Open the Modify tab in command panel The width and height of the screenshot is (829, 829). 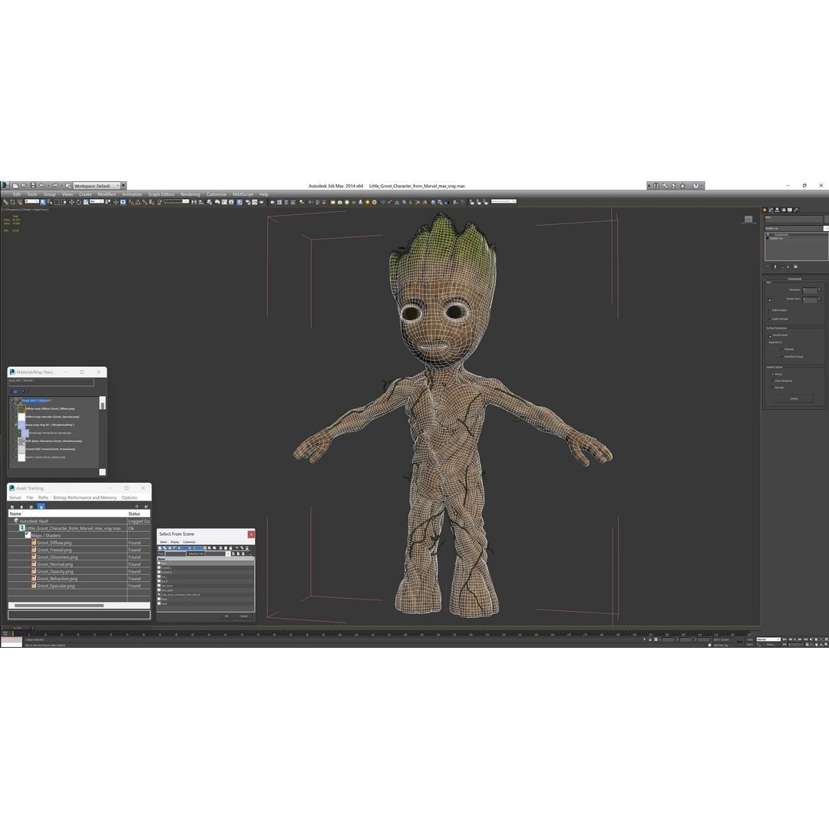click(771, 210)
